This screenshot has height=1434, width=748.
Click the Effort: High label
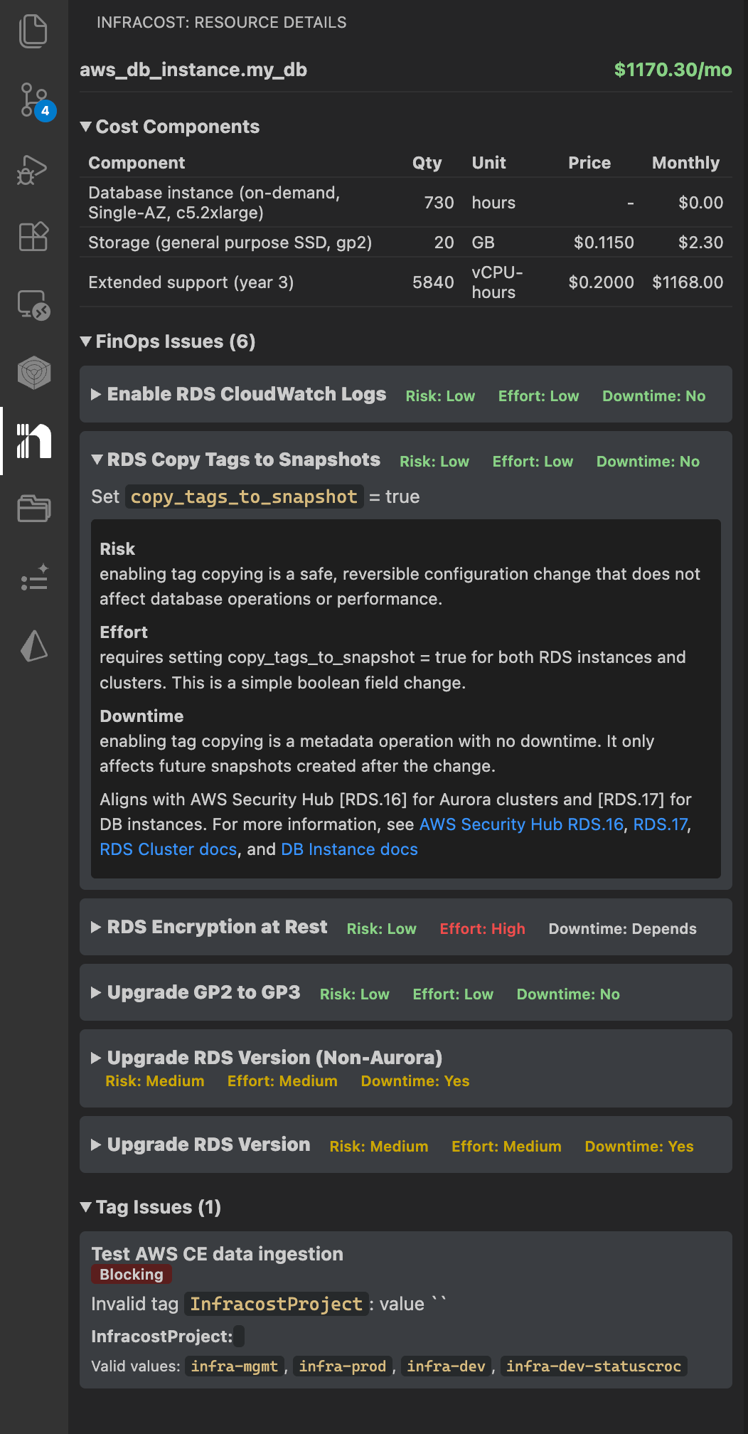[482, 929]
